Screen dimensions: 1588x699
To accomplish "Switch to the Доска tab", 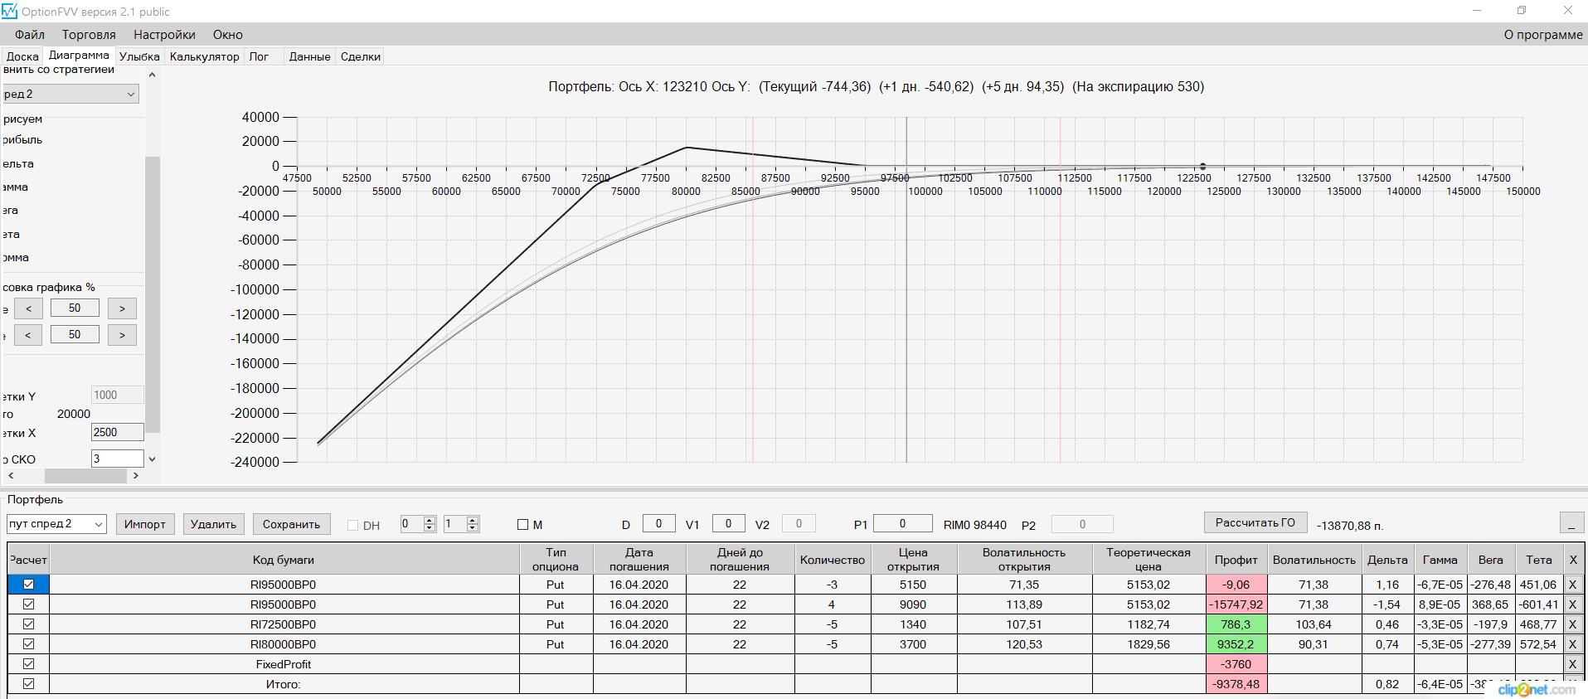I will [x=22, y=56].
